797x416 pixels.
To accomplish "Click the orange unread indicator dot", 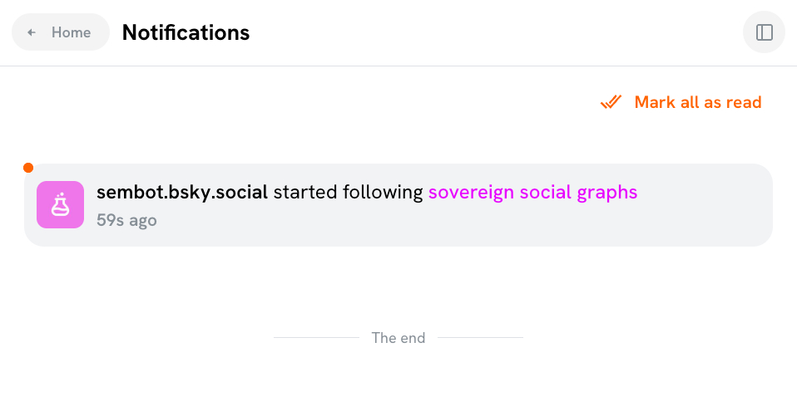I will 28,168.
